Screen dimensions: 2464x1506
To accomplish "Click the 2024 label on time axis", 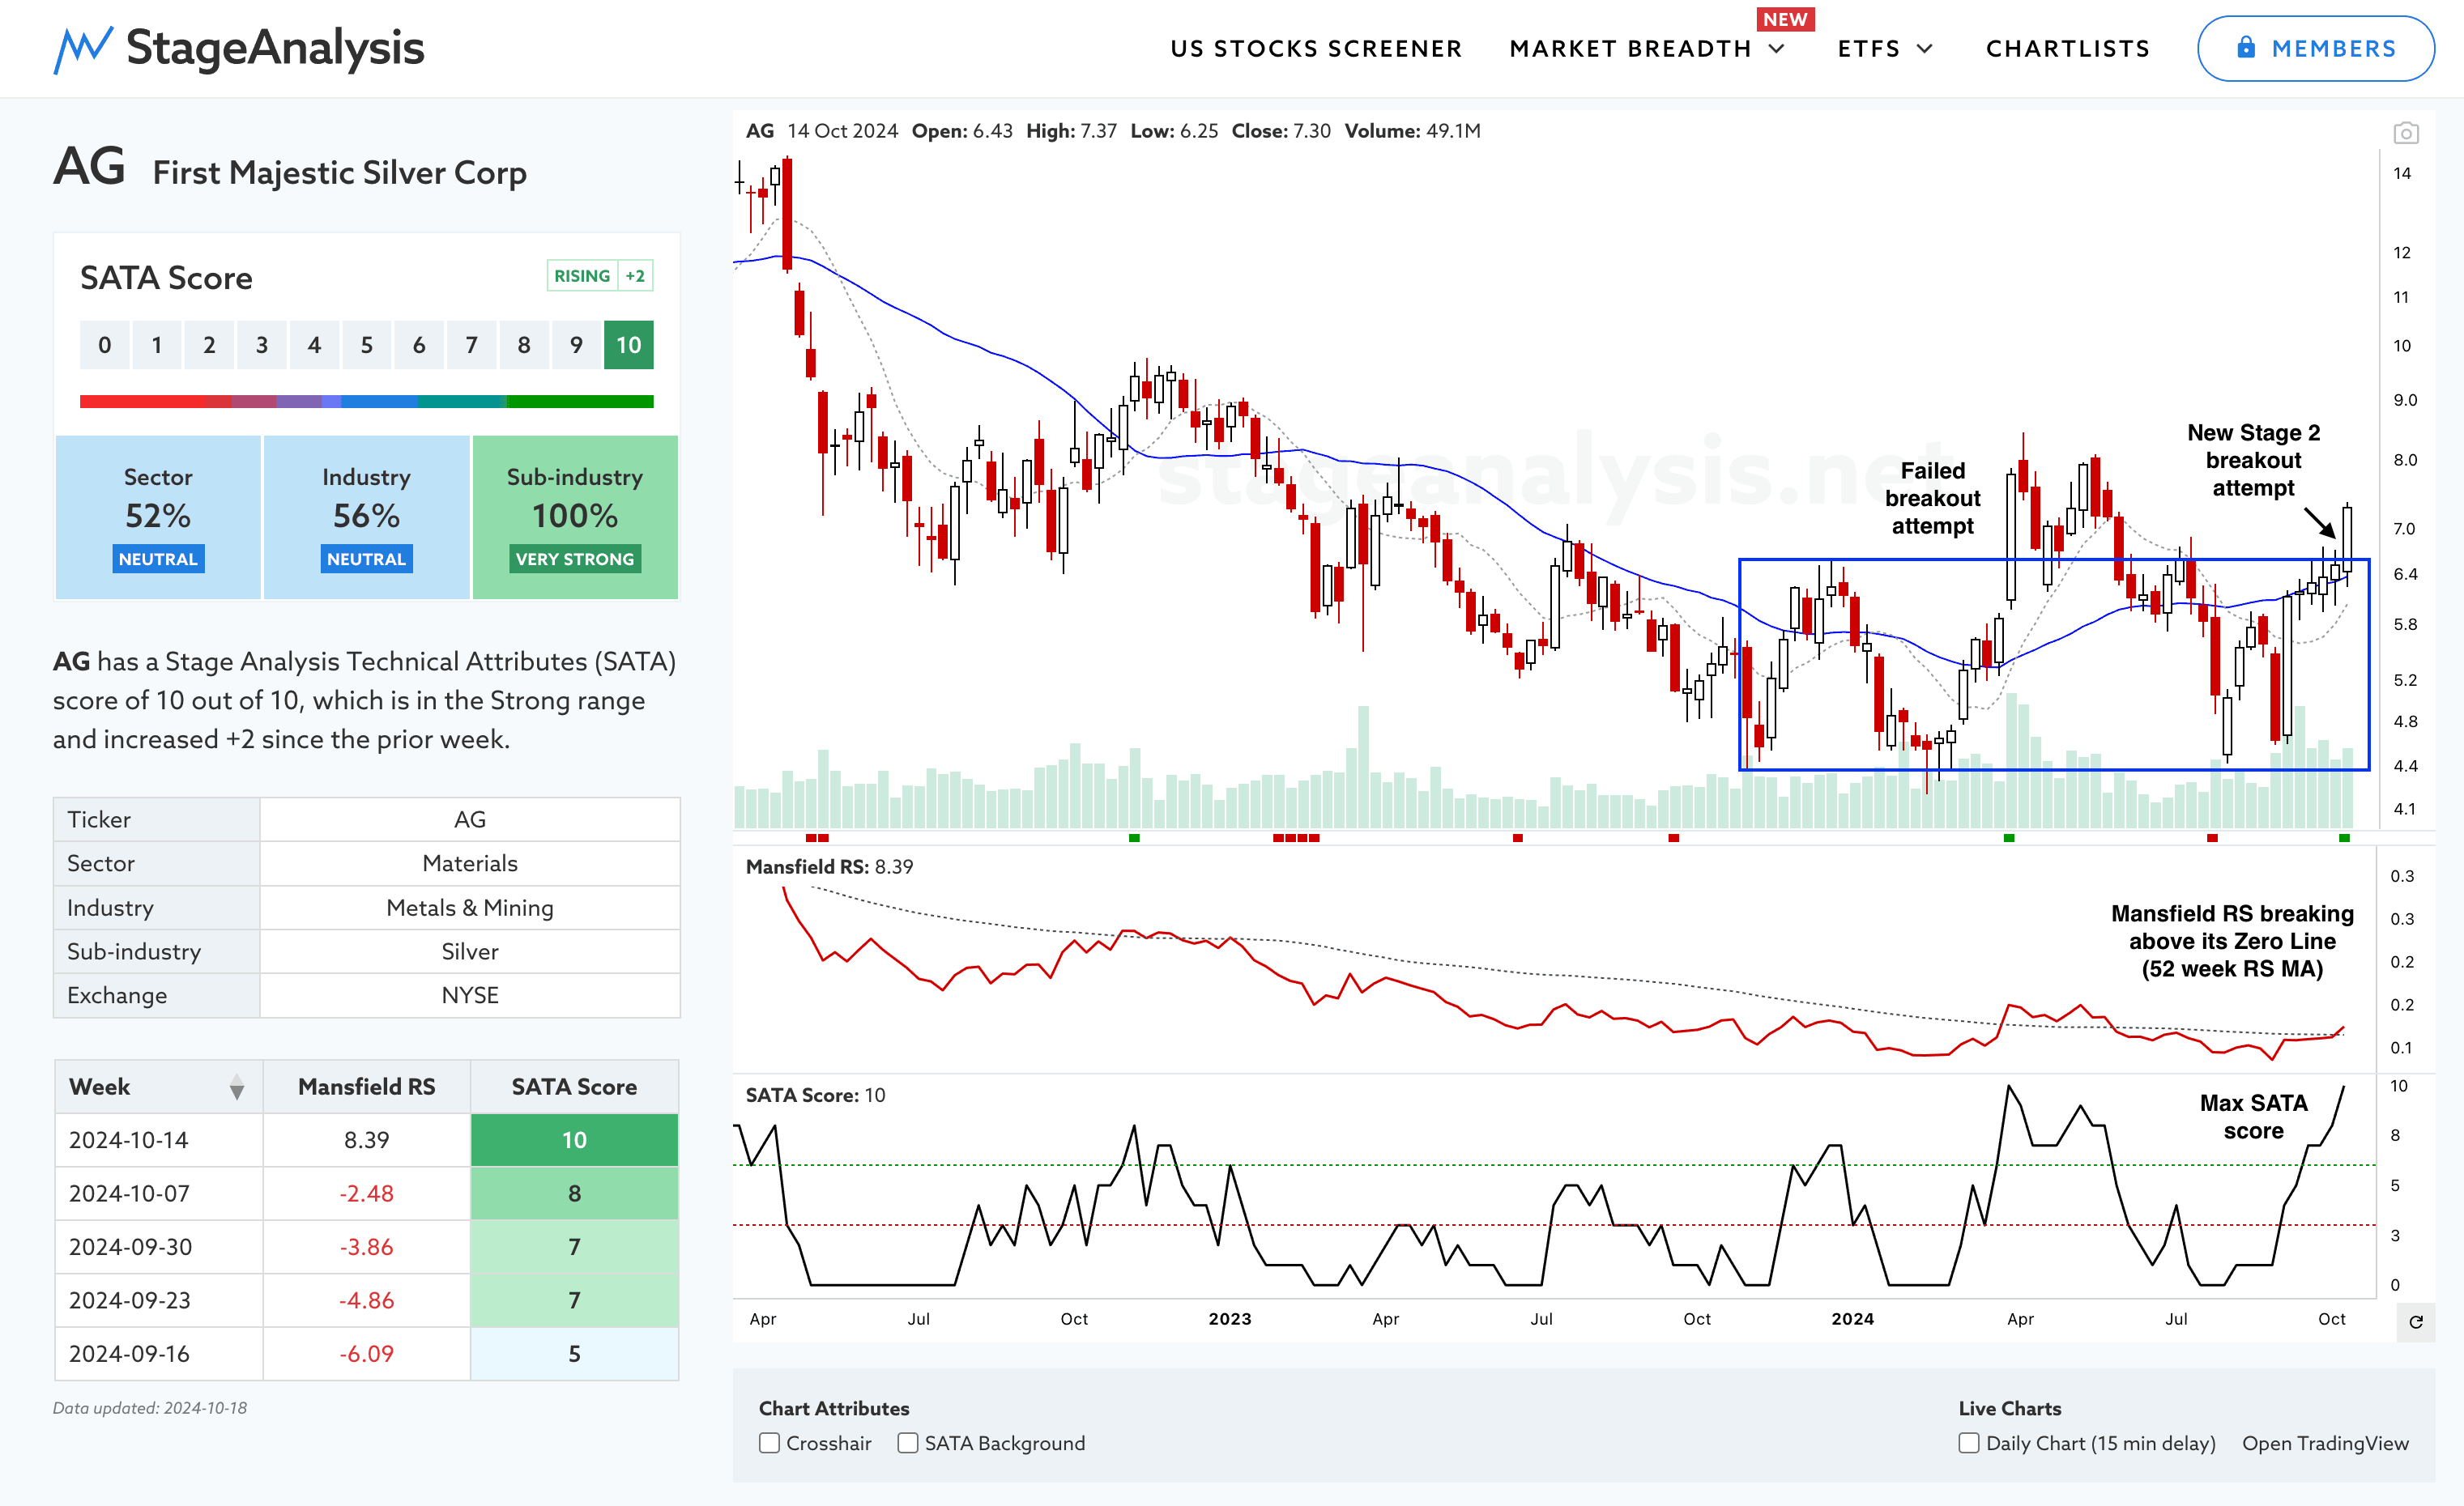I will tap(1852, 1319).
